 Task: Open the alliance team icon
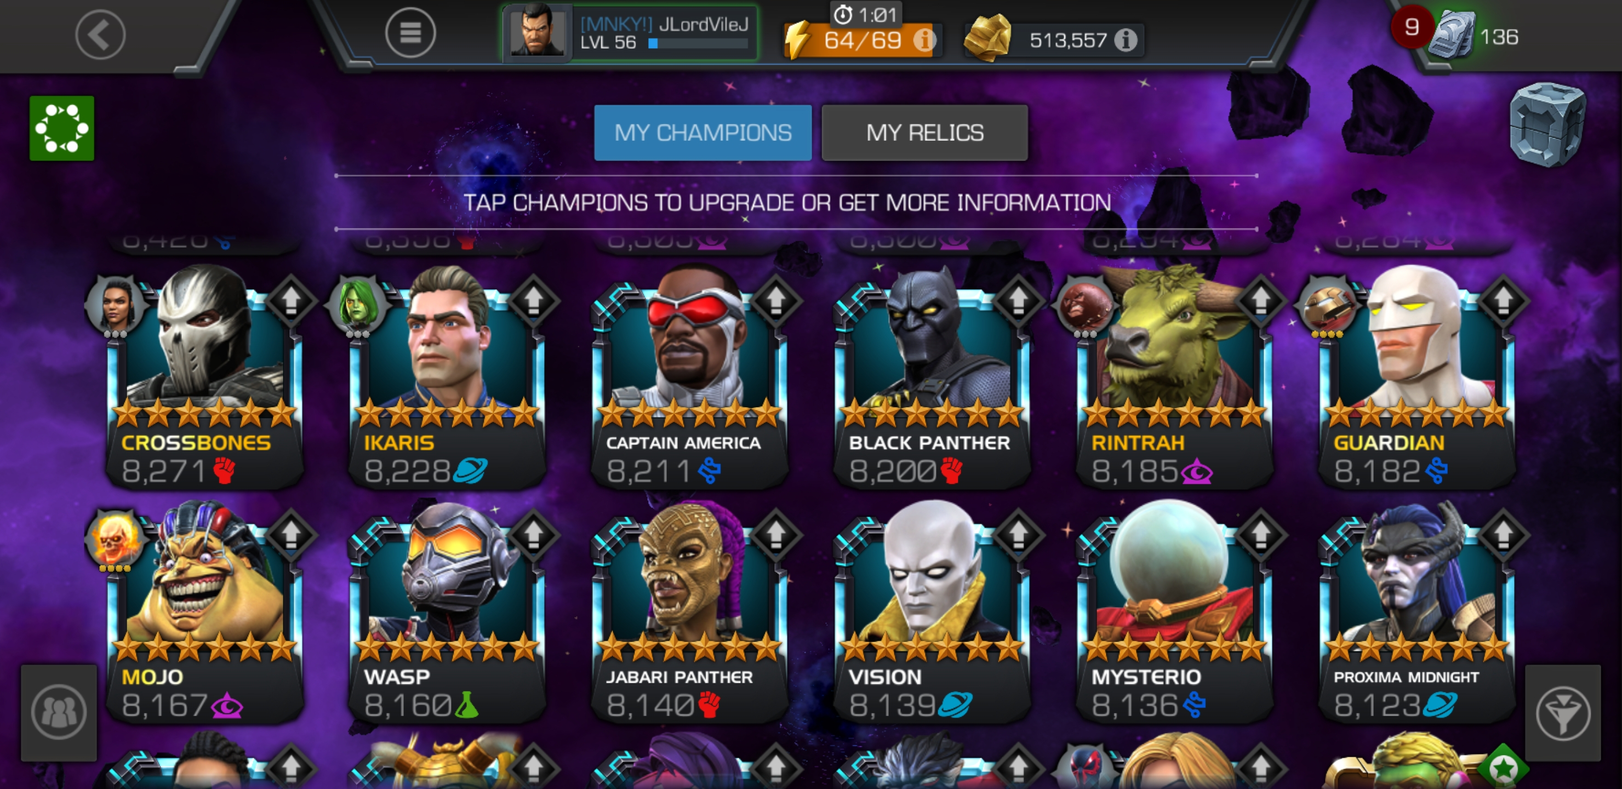pos(59,713)
